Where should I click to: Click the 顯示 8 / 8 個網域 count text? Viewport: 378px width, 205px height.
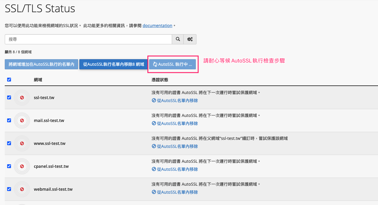18,52
